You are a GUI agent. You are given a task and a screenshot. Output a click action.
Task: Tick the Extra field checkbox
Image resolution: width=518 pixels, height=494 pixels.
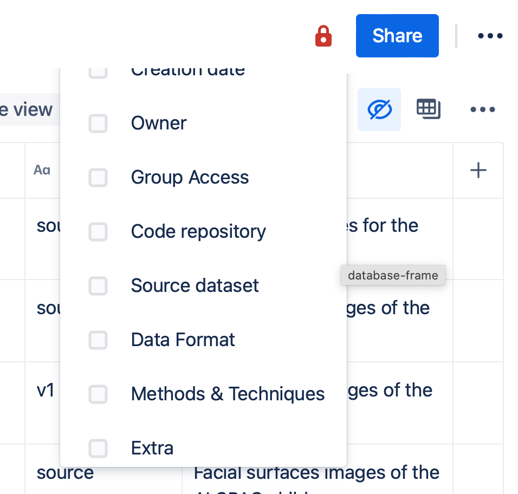click(x=98, y=448)
